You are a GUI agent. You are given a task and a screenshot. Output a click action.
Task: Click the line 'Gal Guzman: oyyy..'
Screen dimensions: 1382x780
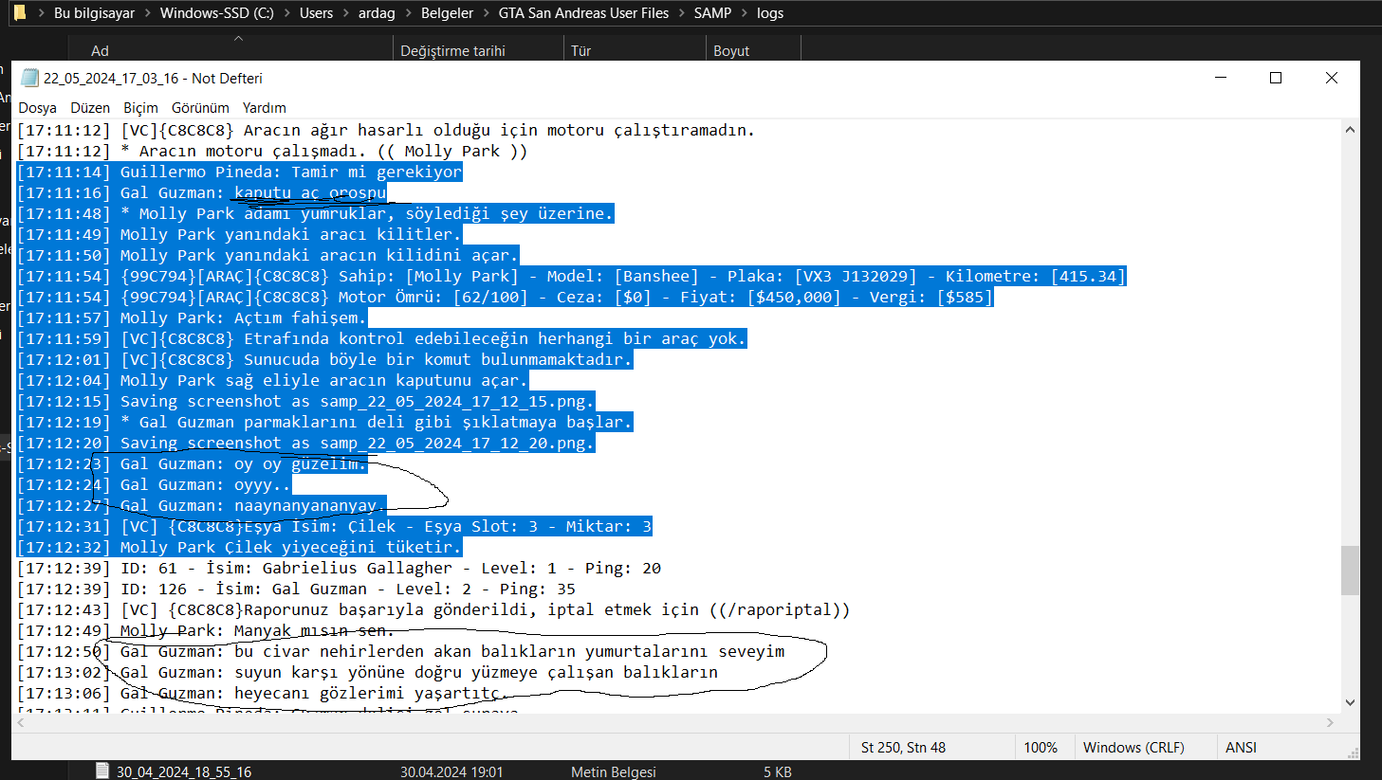(155, 484)
